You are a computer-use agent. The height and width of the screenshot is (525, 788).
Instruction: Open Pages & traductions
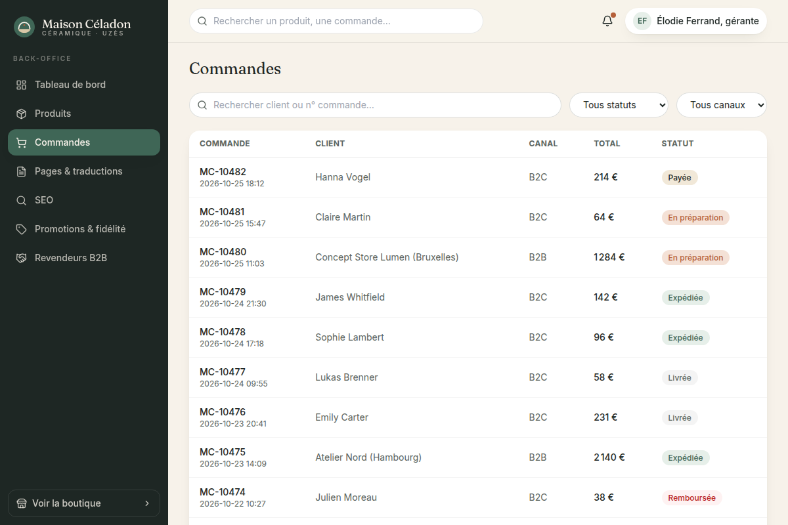84,171
